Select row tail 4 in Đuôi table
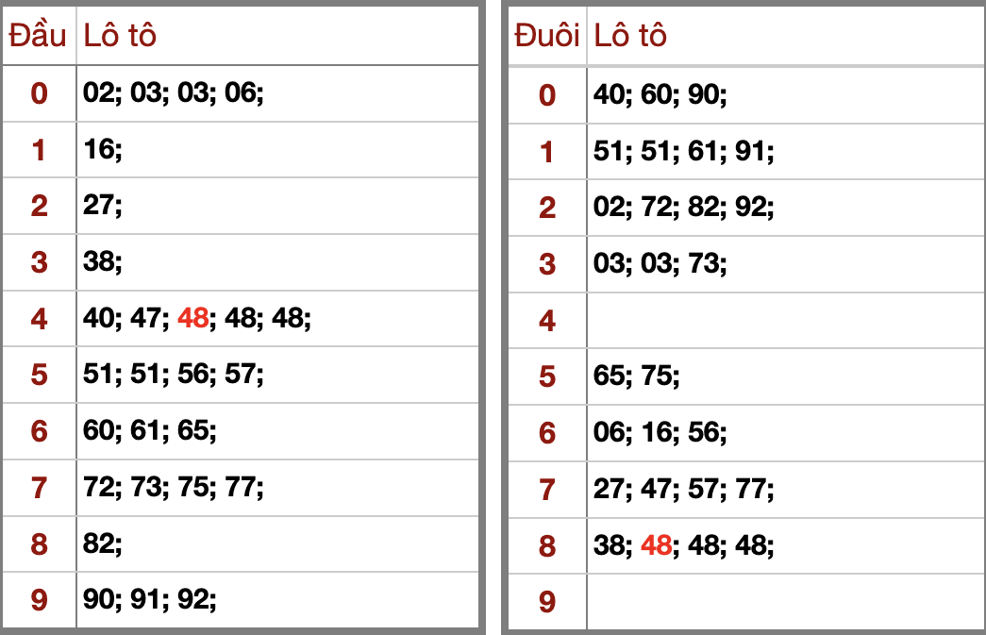This screenshot has height=635, width=986. pos(547,321)
